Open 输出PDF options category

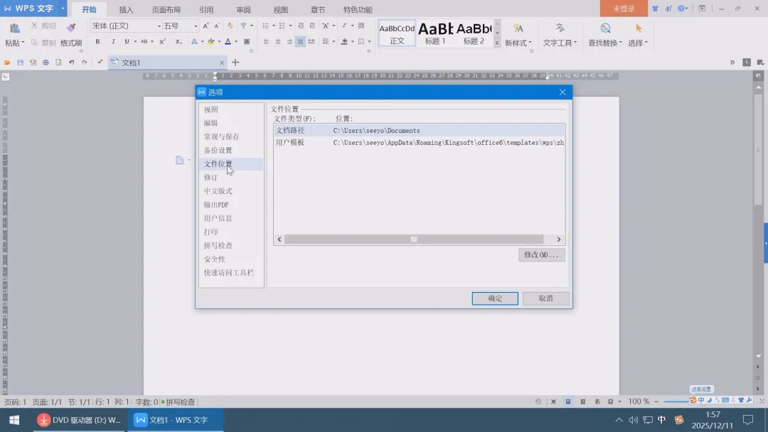pyautogui.click(x=231, y=205)
